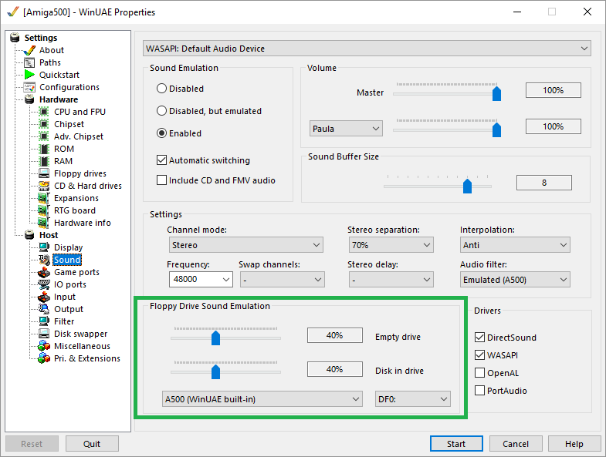Click the Configurations icon
Image resolution: width=606 pixels, height=457 pixels.
[x=29, y=87]
